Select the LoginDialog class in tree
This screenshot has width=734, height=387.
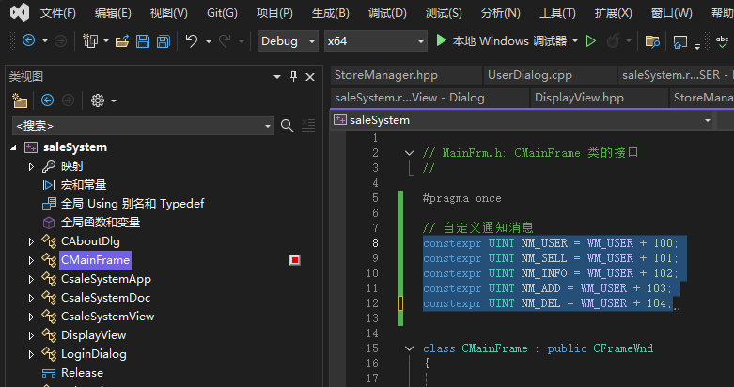[93, 354]
